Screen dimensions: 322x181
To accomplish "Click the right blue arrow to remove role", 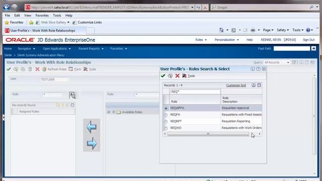I will 92,143.
